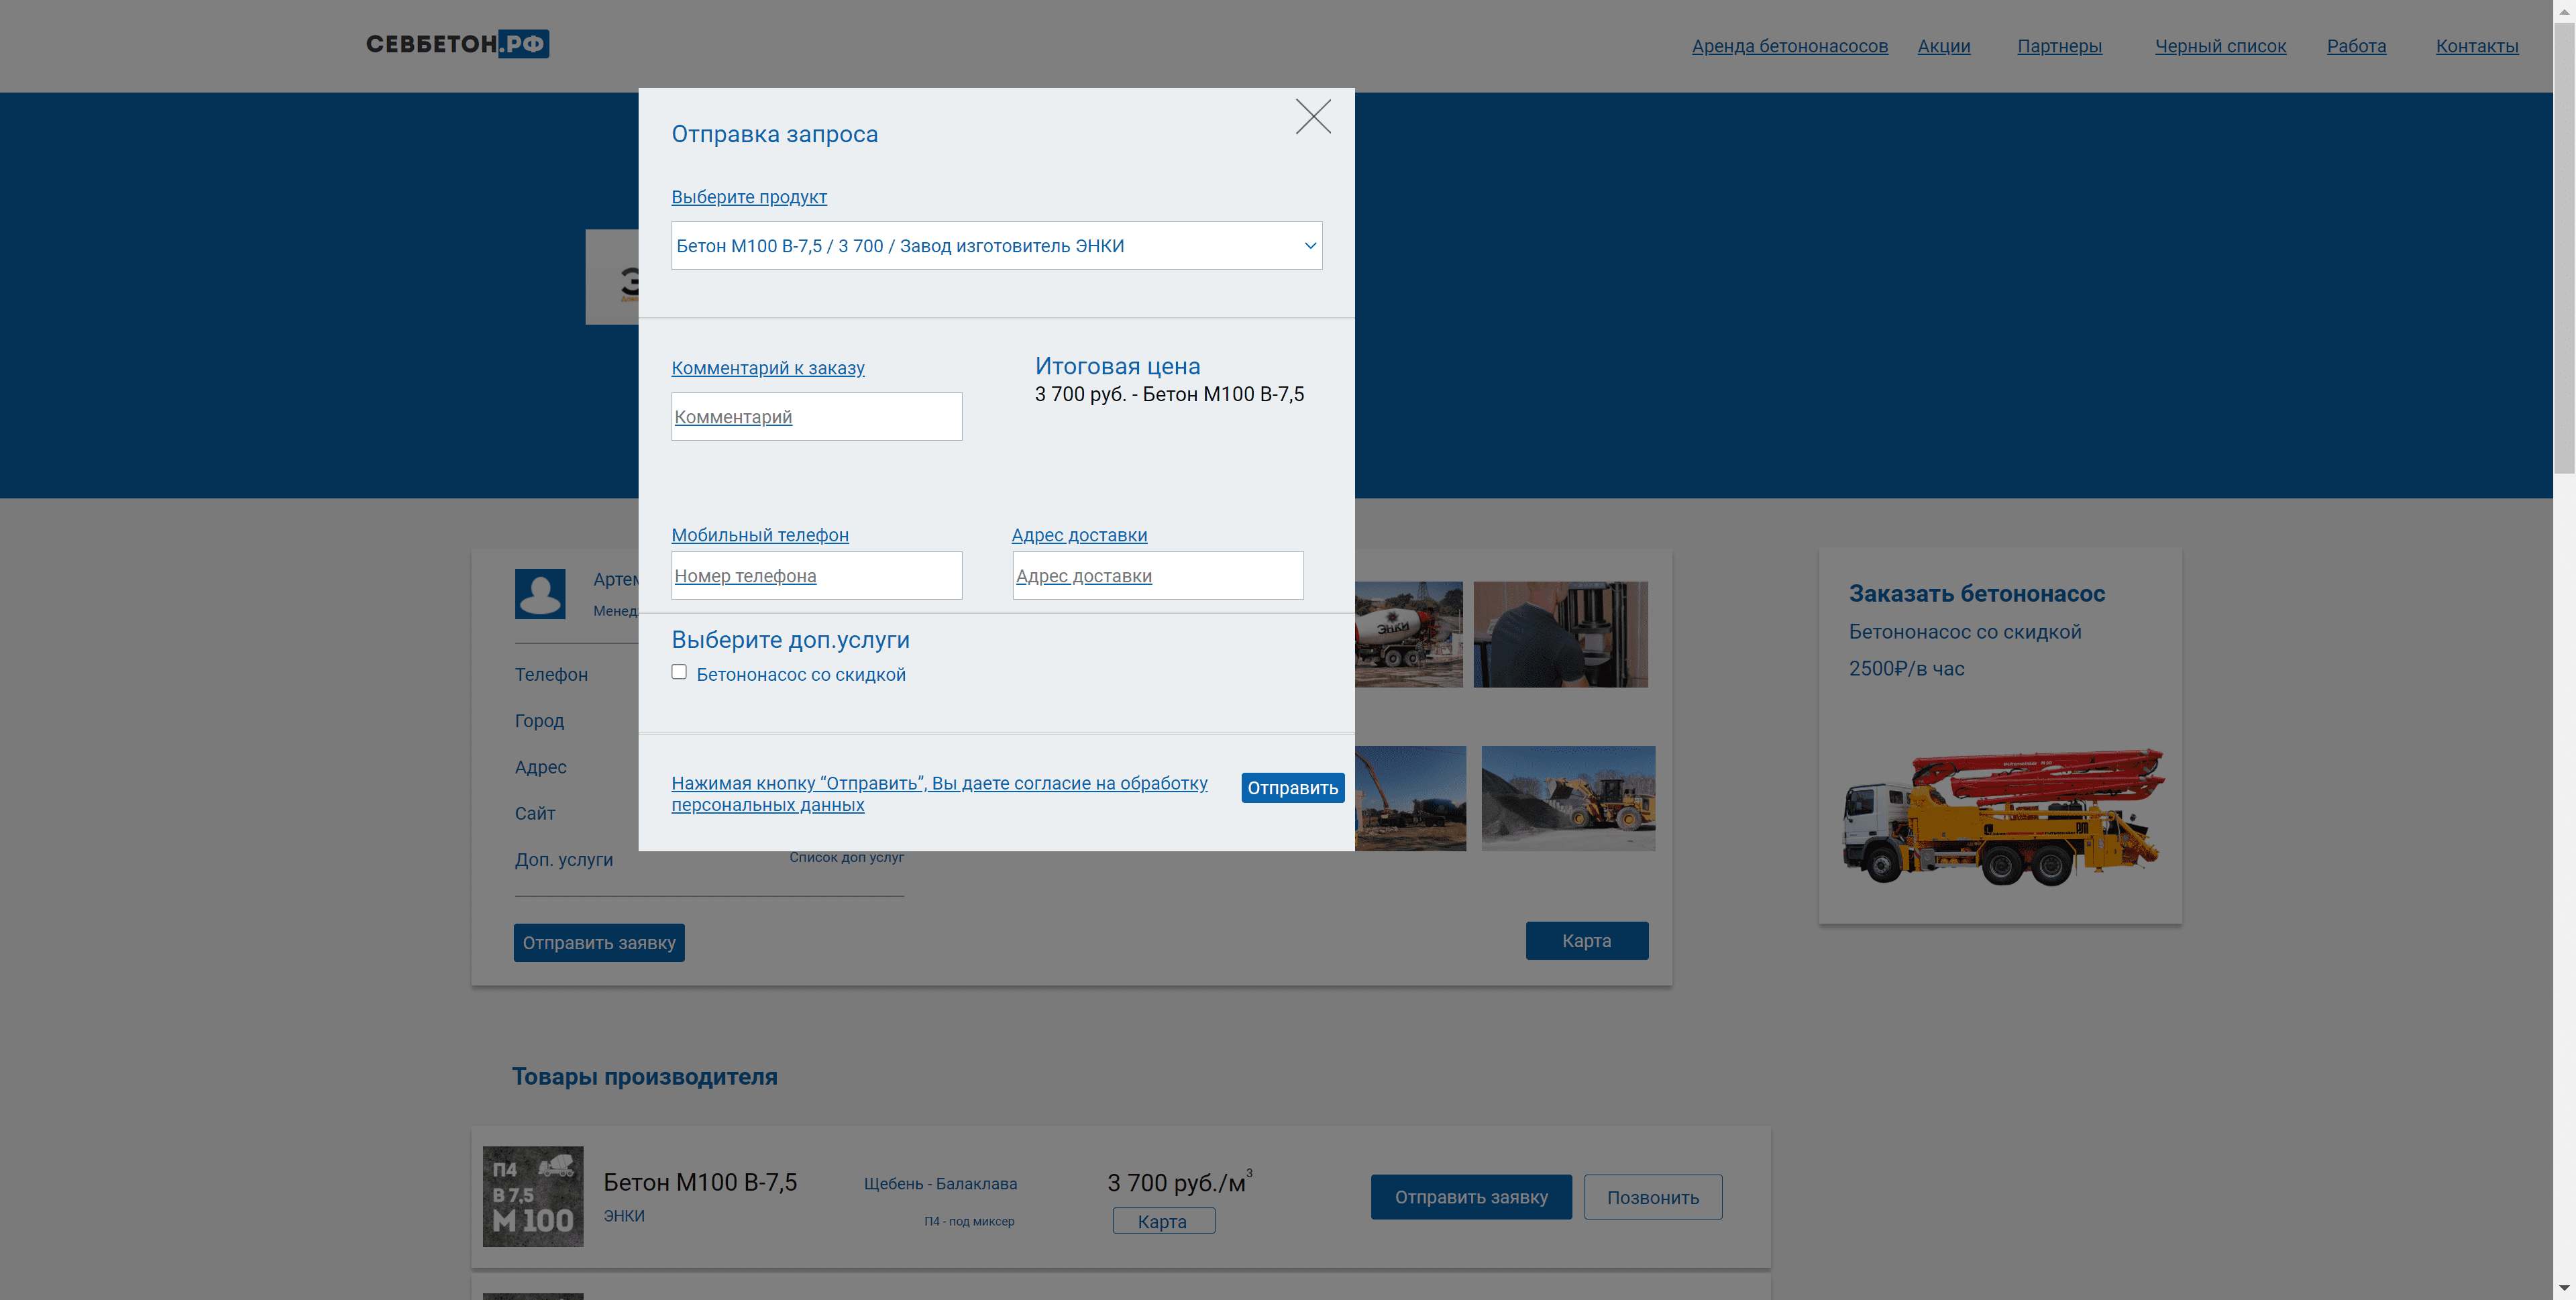Click the Адрес доставки label above the field

(x=1079, y=535)
